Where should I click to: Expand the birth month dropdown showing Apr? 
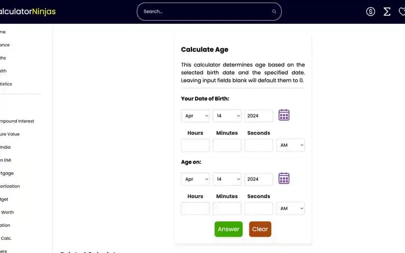click(x=195, y=116)
